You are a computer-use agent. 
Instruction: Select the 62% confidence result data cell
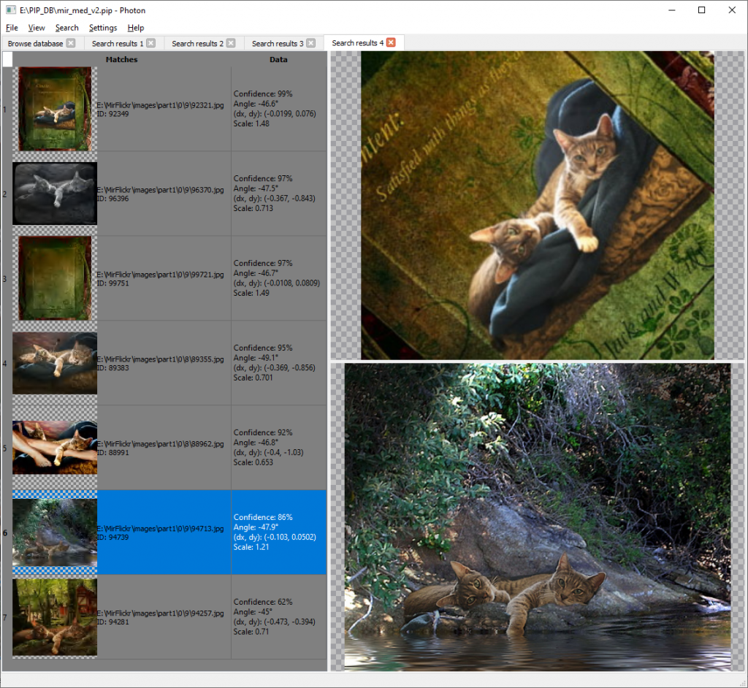tap(278, 616)
